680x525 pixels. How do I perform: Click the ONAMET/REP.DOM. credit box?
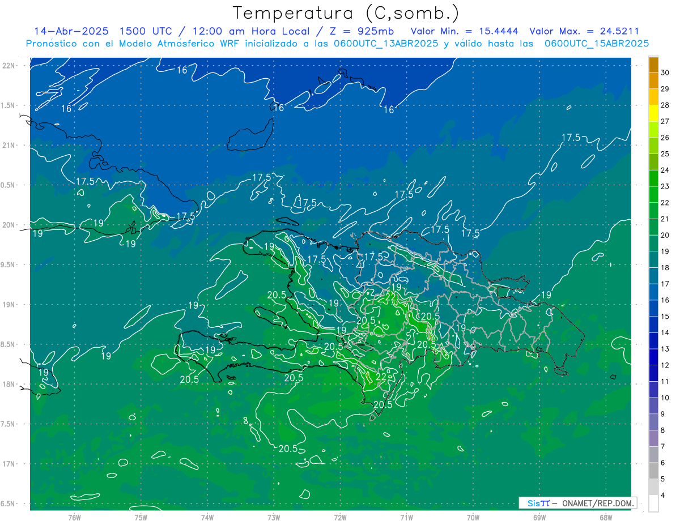(x=577, y=503)
